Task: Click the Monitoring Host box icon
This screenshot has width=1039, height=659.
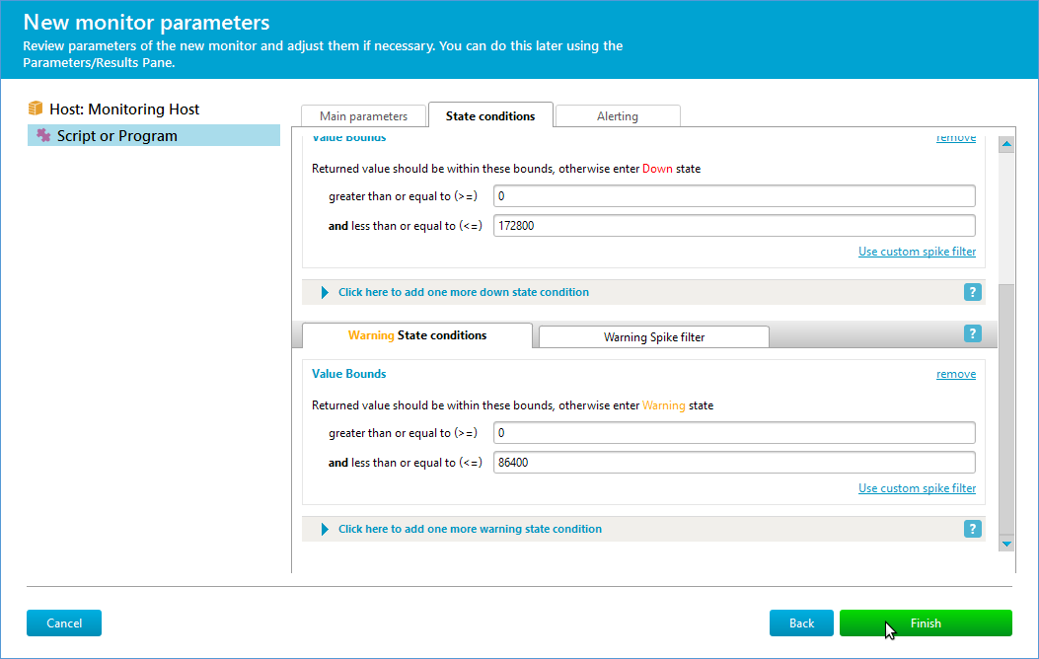Action: click(36, 109)
